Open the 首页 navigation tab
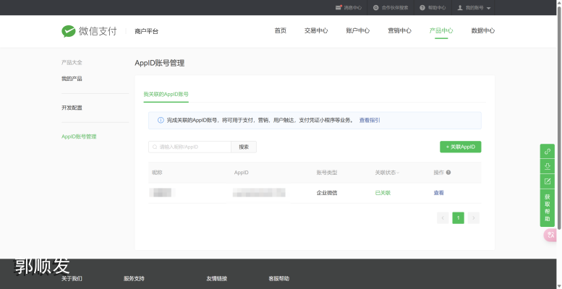The width and height of the screenshot is (562, 289). (281, 31)
